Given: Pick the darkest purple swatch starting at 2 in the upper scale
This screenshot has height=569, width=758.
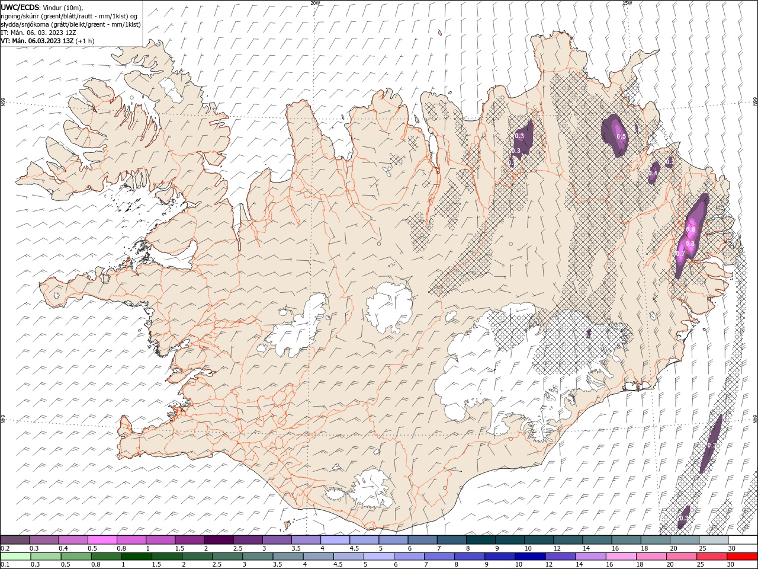Looking at the screenshot, I should (x=219, y=540).
